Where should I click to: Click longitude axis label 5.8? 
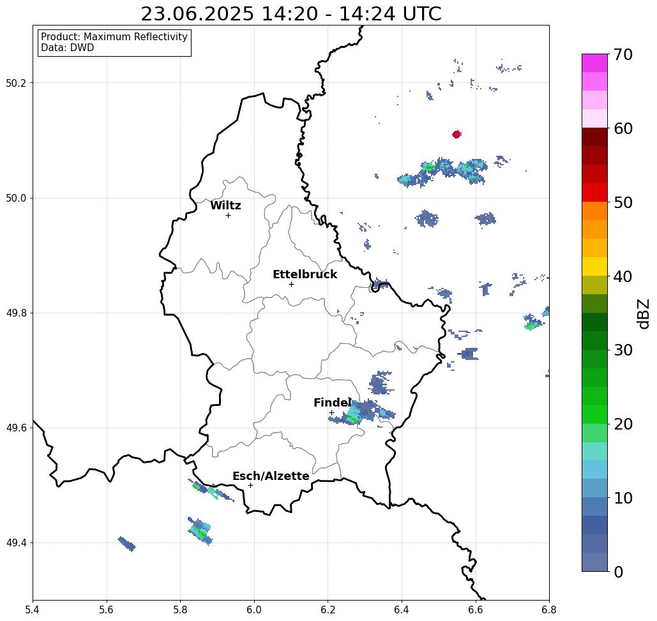180,610
